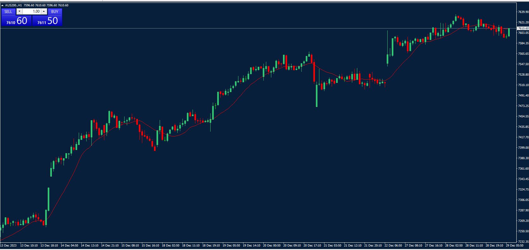Screen dimensions: 529x250
Task: Click the BUY button
Action: (55, 12)
